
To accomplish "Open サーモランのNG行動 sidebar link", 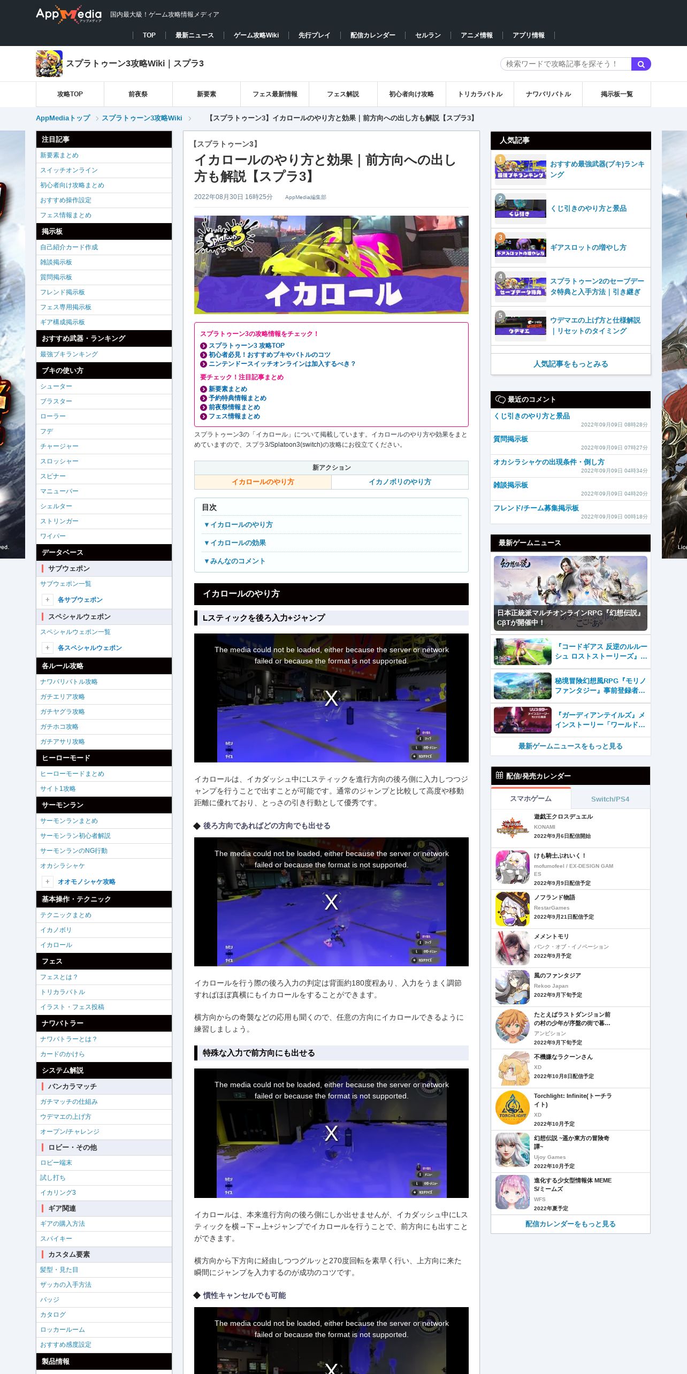I will click(x=74, y=851).
